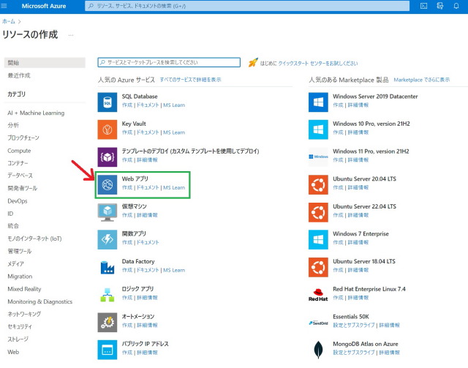Click 設定とサブスクライブ under MongoDB Atlas
The width and height of the screenshot is (468, 368).
[354, 353]
